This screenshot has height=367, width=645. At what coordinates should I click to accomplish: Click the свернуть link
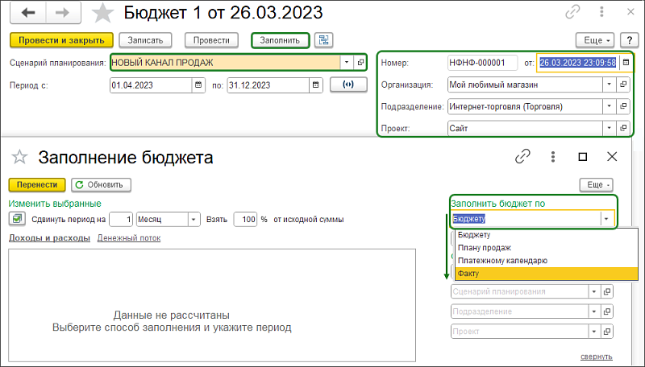click(596, 357)
